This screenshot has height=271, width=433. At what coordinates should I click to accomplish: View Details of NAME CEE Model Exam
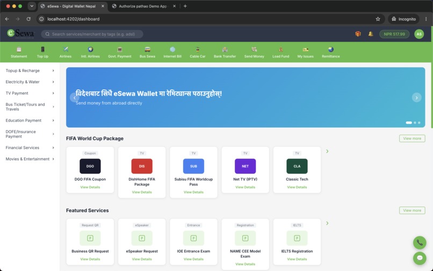pyautogui.click(x=245, y=264)
